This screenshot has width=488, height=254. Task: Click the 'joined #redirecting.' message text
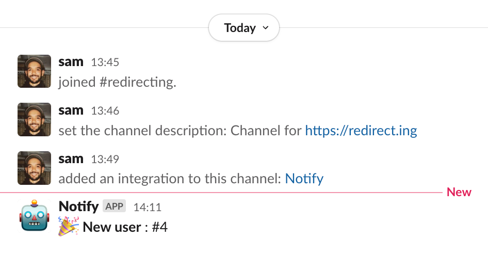tap(117, 82)
